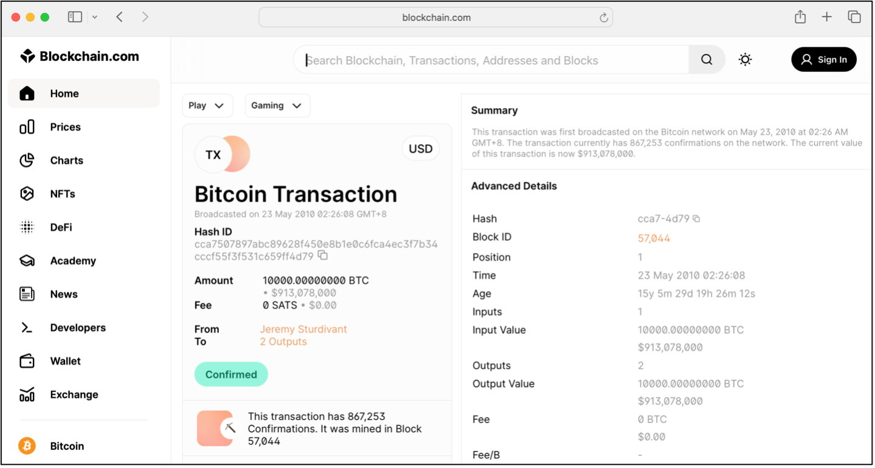The image size is (875, 468).
Task: Open sidebar options chevron menu
Action: click(95, 17)
